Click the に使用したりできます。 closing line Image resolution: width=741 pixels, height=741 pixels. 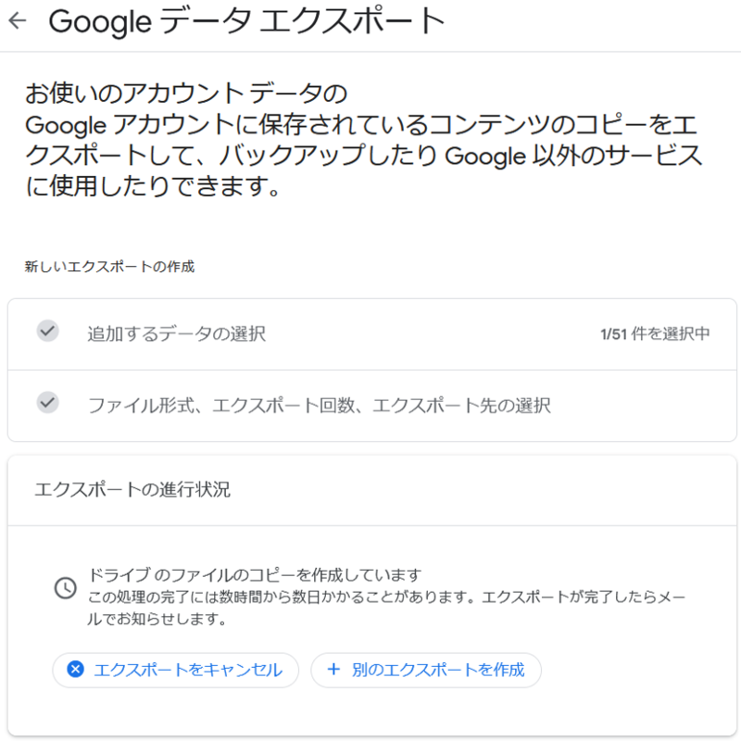153,186
